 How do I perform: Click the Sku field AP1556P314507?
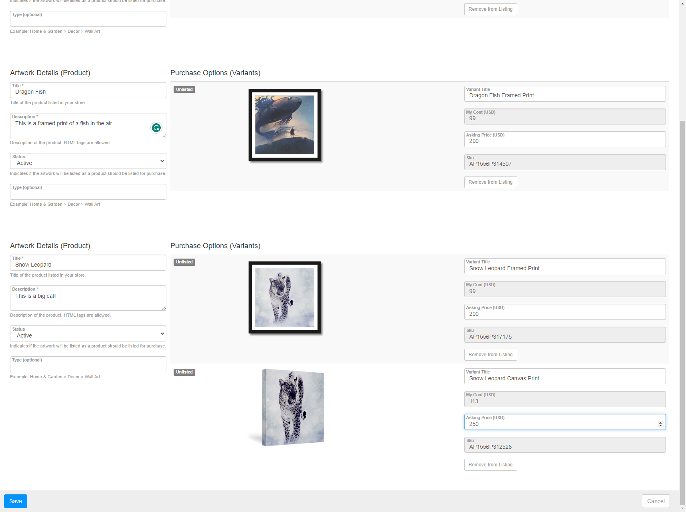(x=565, y=162)
